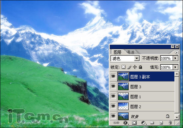The height and width of the screenshot is (128, 183).
Task: Click the link layers chain icon
Action: 116,123
